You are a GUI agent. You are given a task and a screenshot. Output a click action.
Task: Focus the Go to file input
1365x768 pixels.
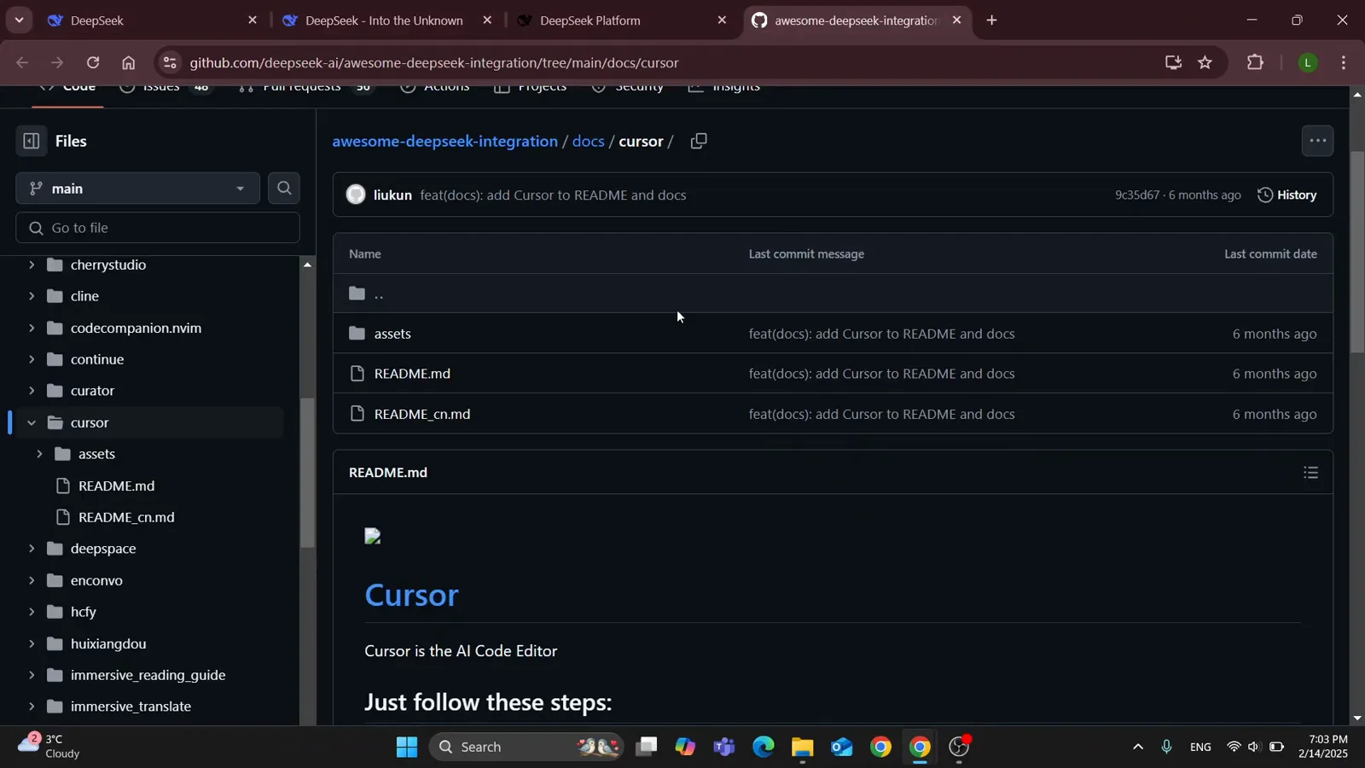pyautogui.click(x=158, y=228)
